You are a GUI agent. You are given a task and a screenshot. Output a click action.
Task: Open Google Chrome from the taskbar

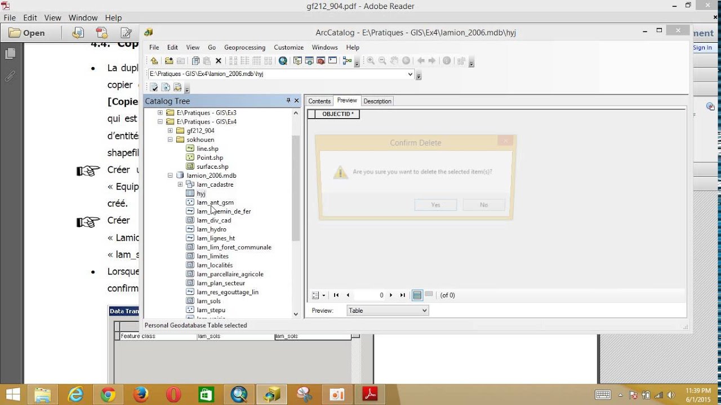tap(108, 395)
